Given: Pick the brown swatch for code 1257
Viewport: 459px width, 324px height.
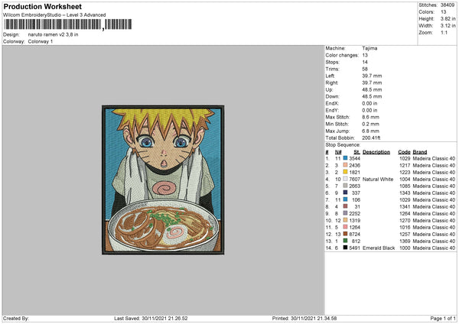Looking at the screenshot, I should click(346, 234).
